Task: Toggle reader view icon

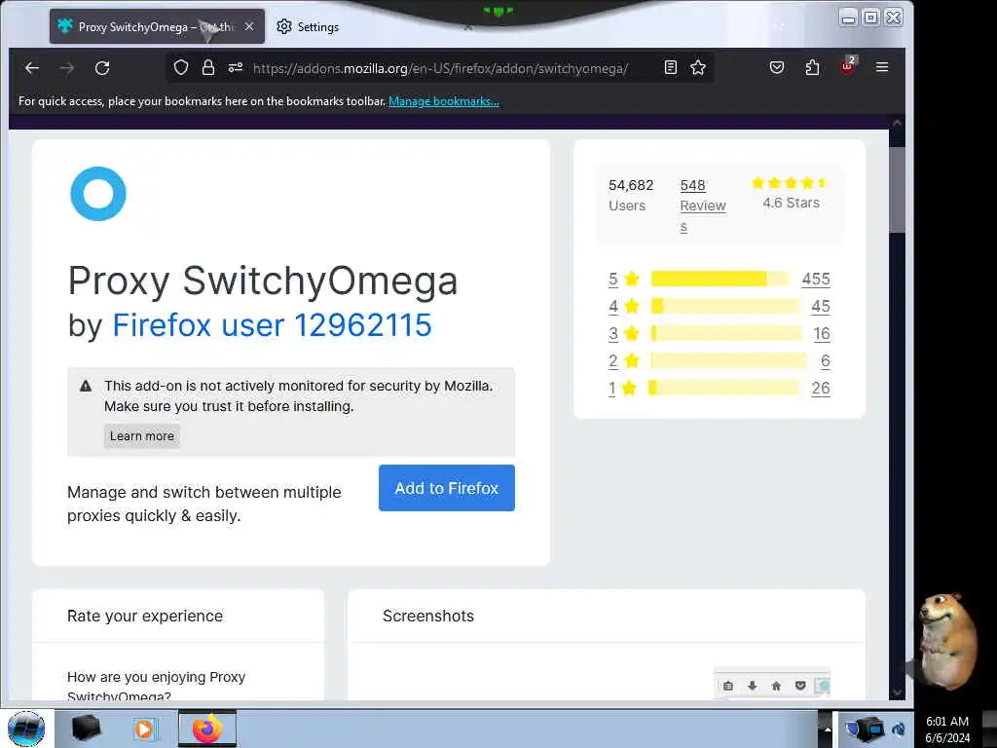Action: [x=670, y=67]
